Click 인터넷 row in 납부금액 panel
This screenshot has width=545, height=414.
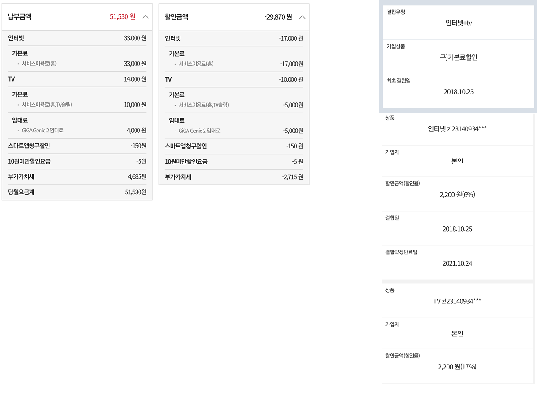(16, 38)
